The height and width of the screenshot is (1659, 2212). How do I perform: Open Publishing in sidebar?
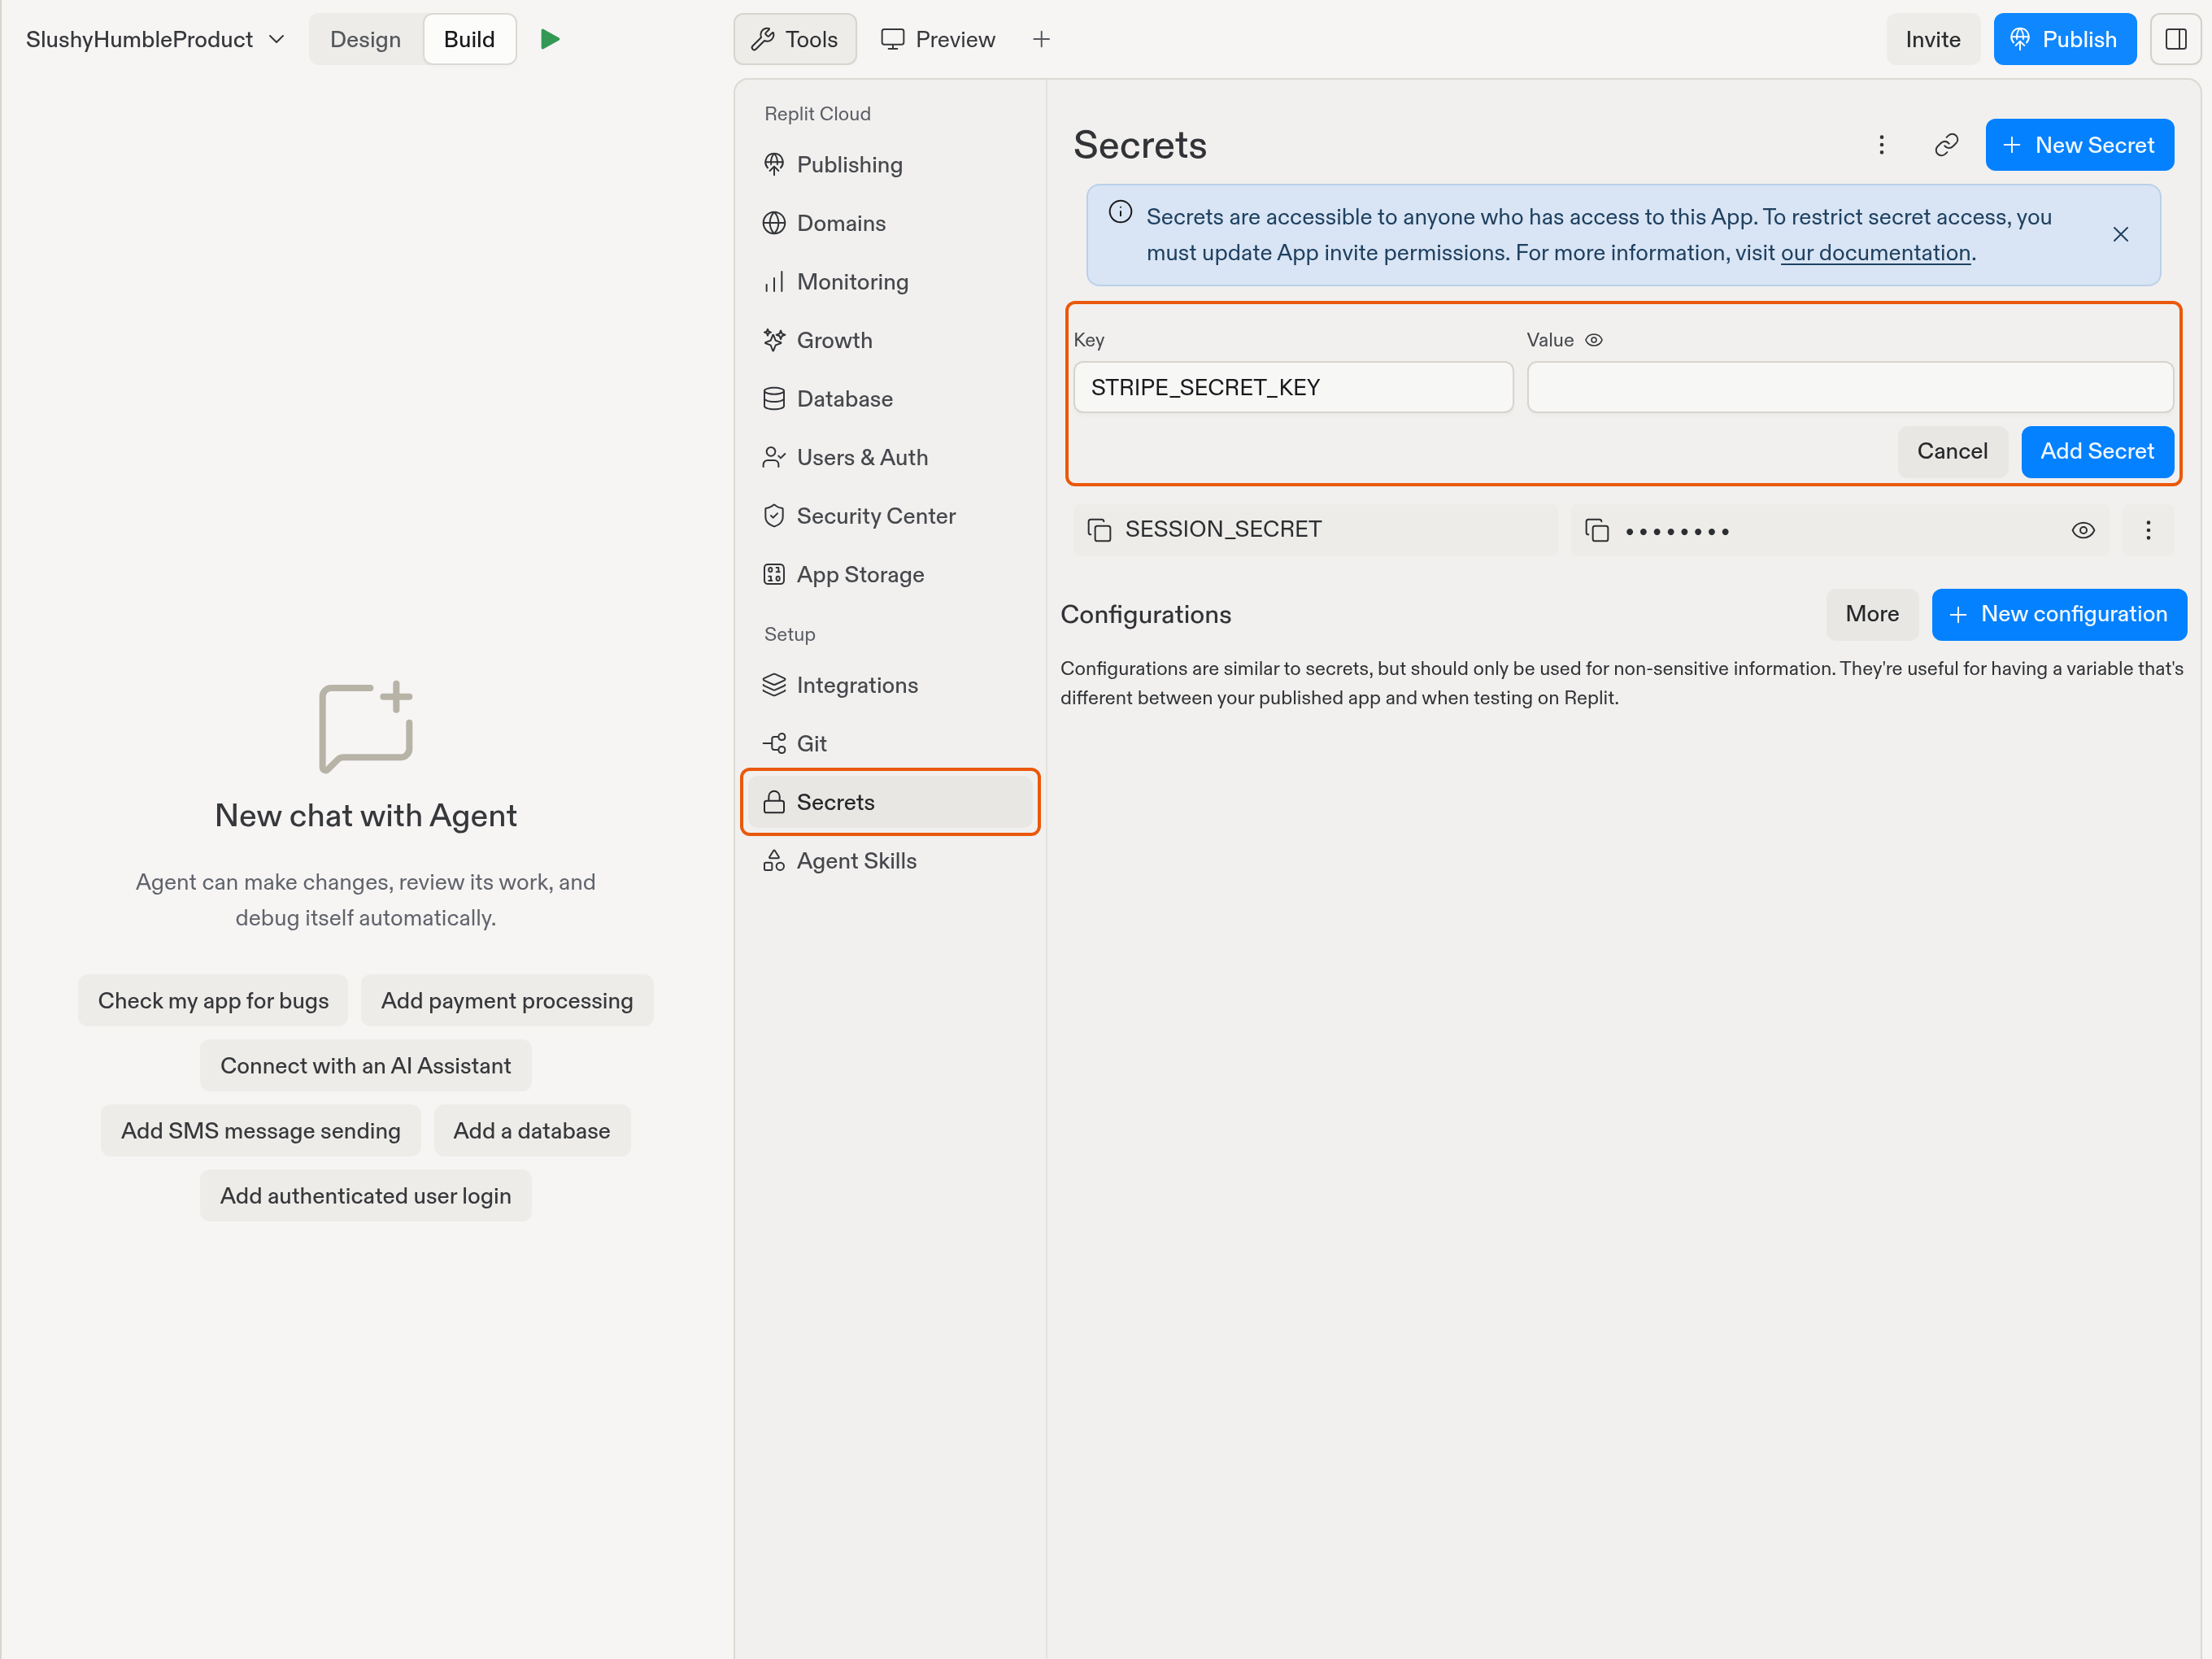coord(890,164)
